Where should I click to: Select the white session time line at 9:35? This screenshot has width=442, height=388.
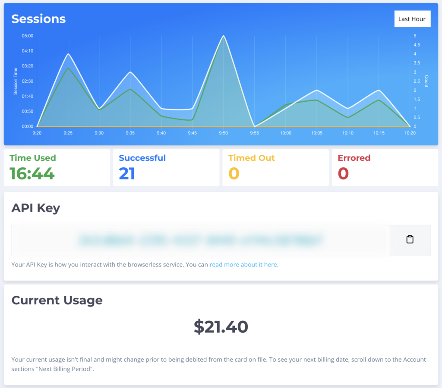click(x=130, y=72)
